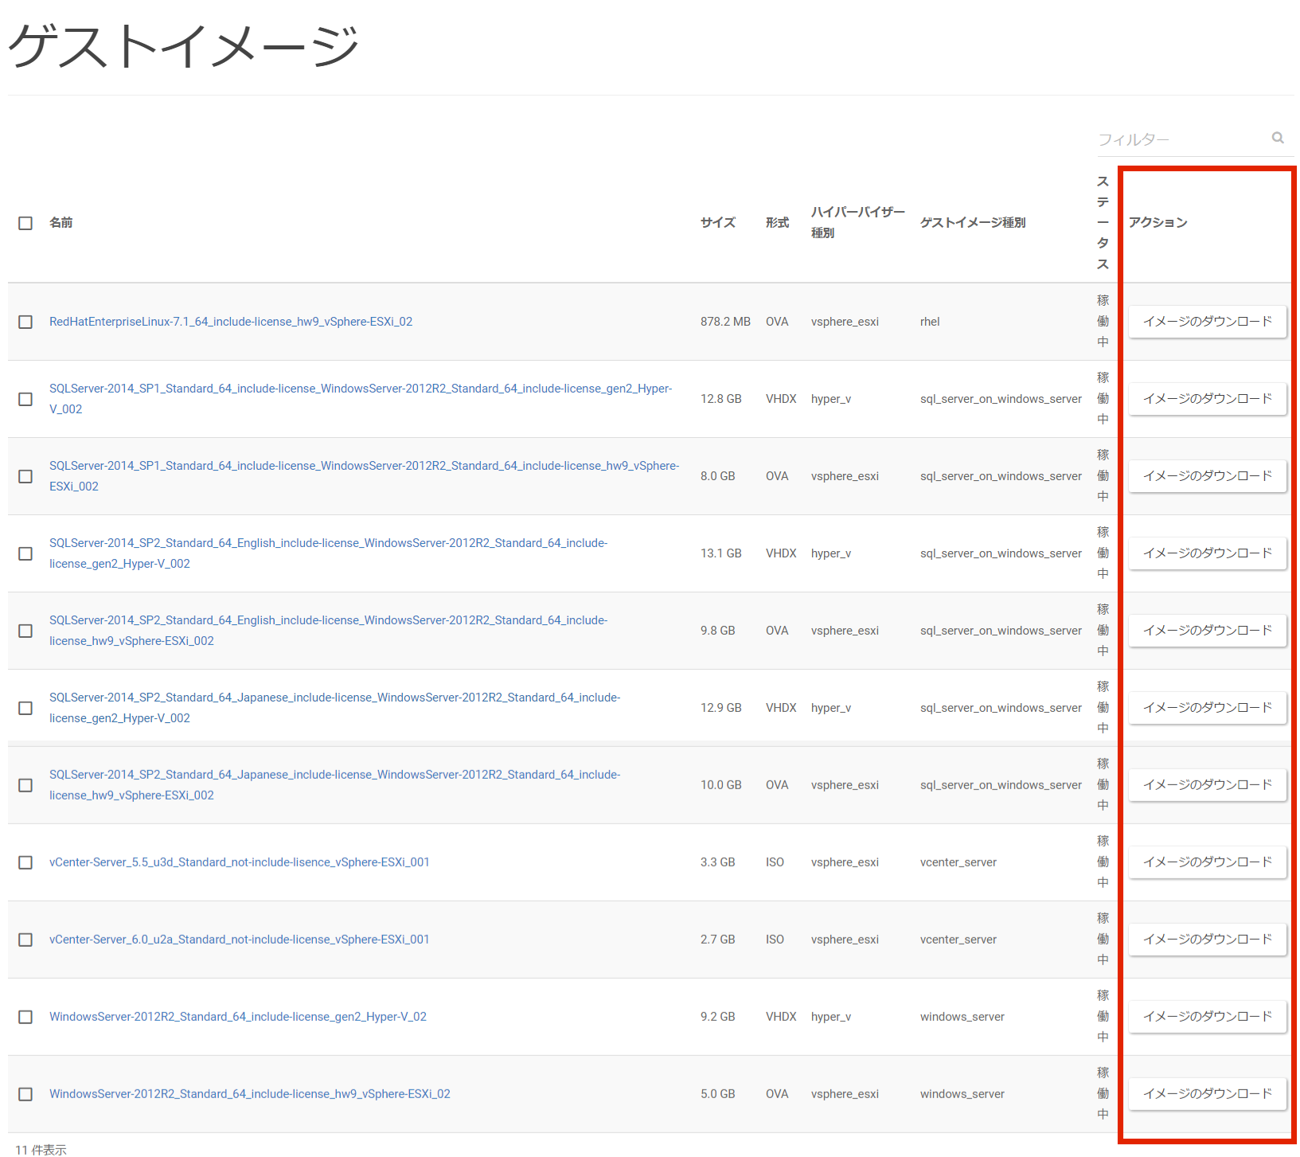Image resolution: width=1300 pixels, height=1157 pixels.
Task: Download vCenter-Server_5.5 image via イメージのダウンロード
Action: 1208,862
